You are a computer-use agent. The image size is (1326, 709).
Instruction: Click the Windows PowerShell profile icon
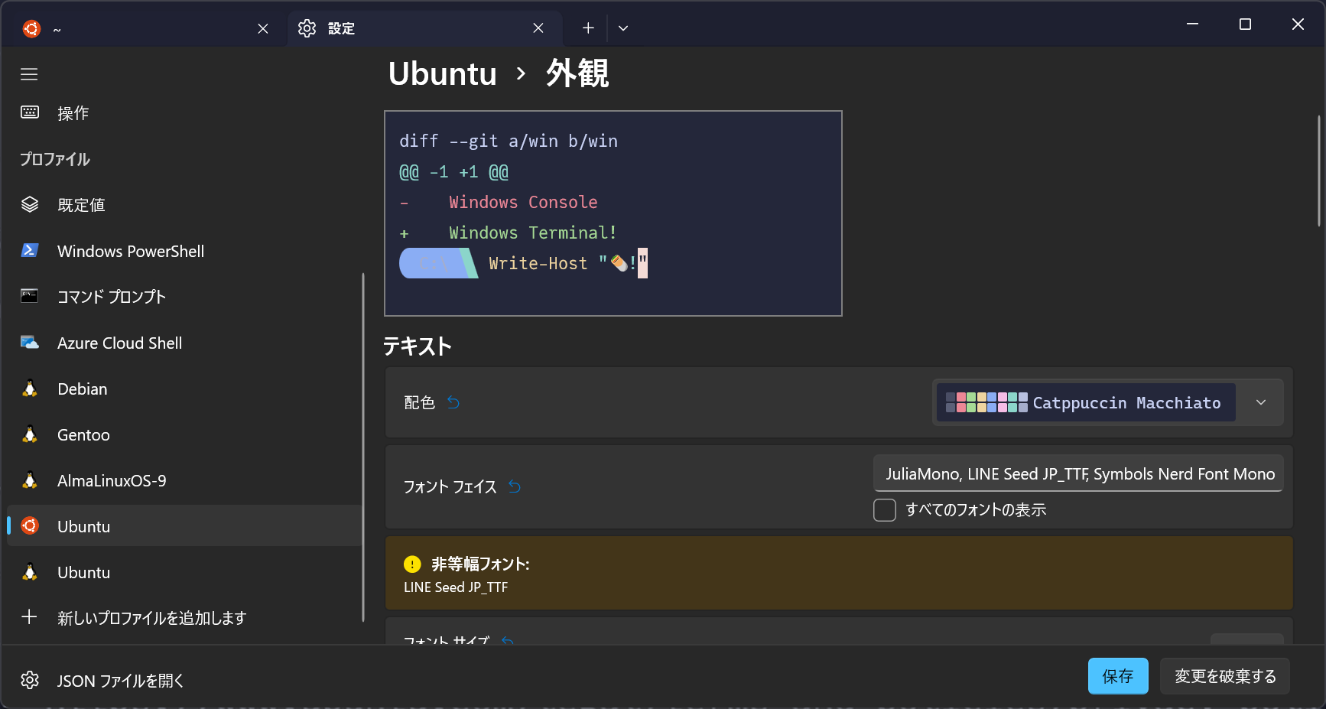[30, 250]
